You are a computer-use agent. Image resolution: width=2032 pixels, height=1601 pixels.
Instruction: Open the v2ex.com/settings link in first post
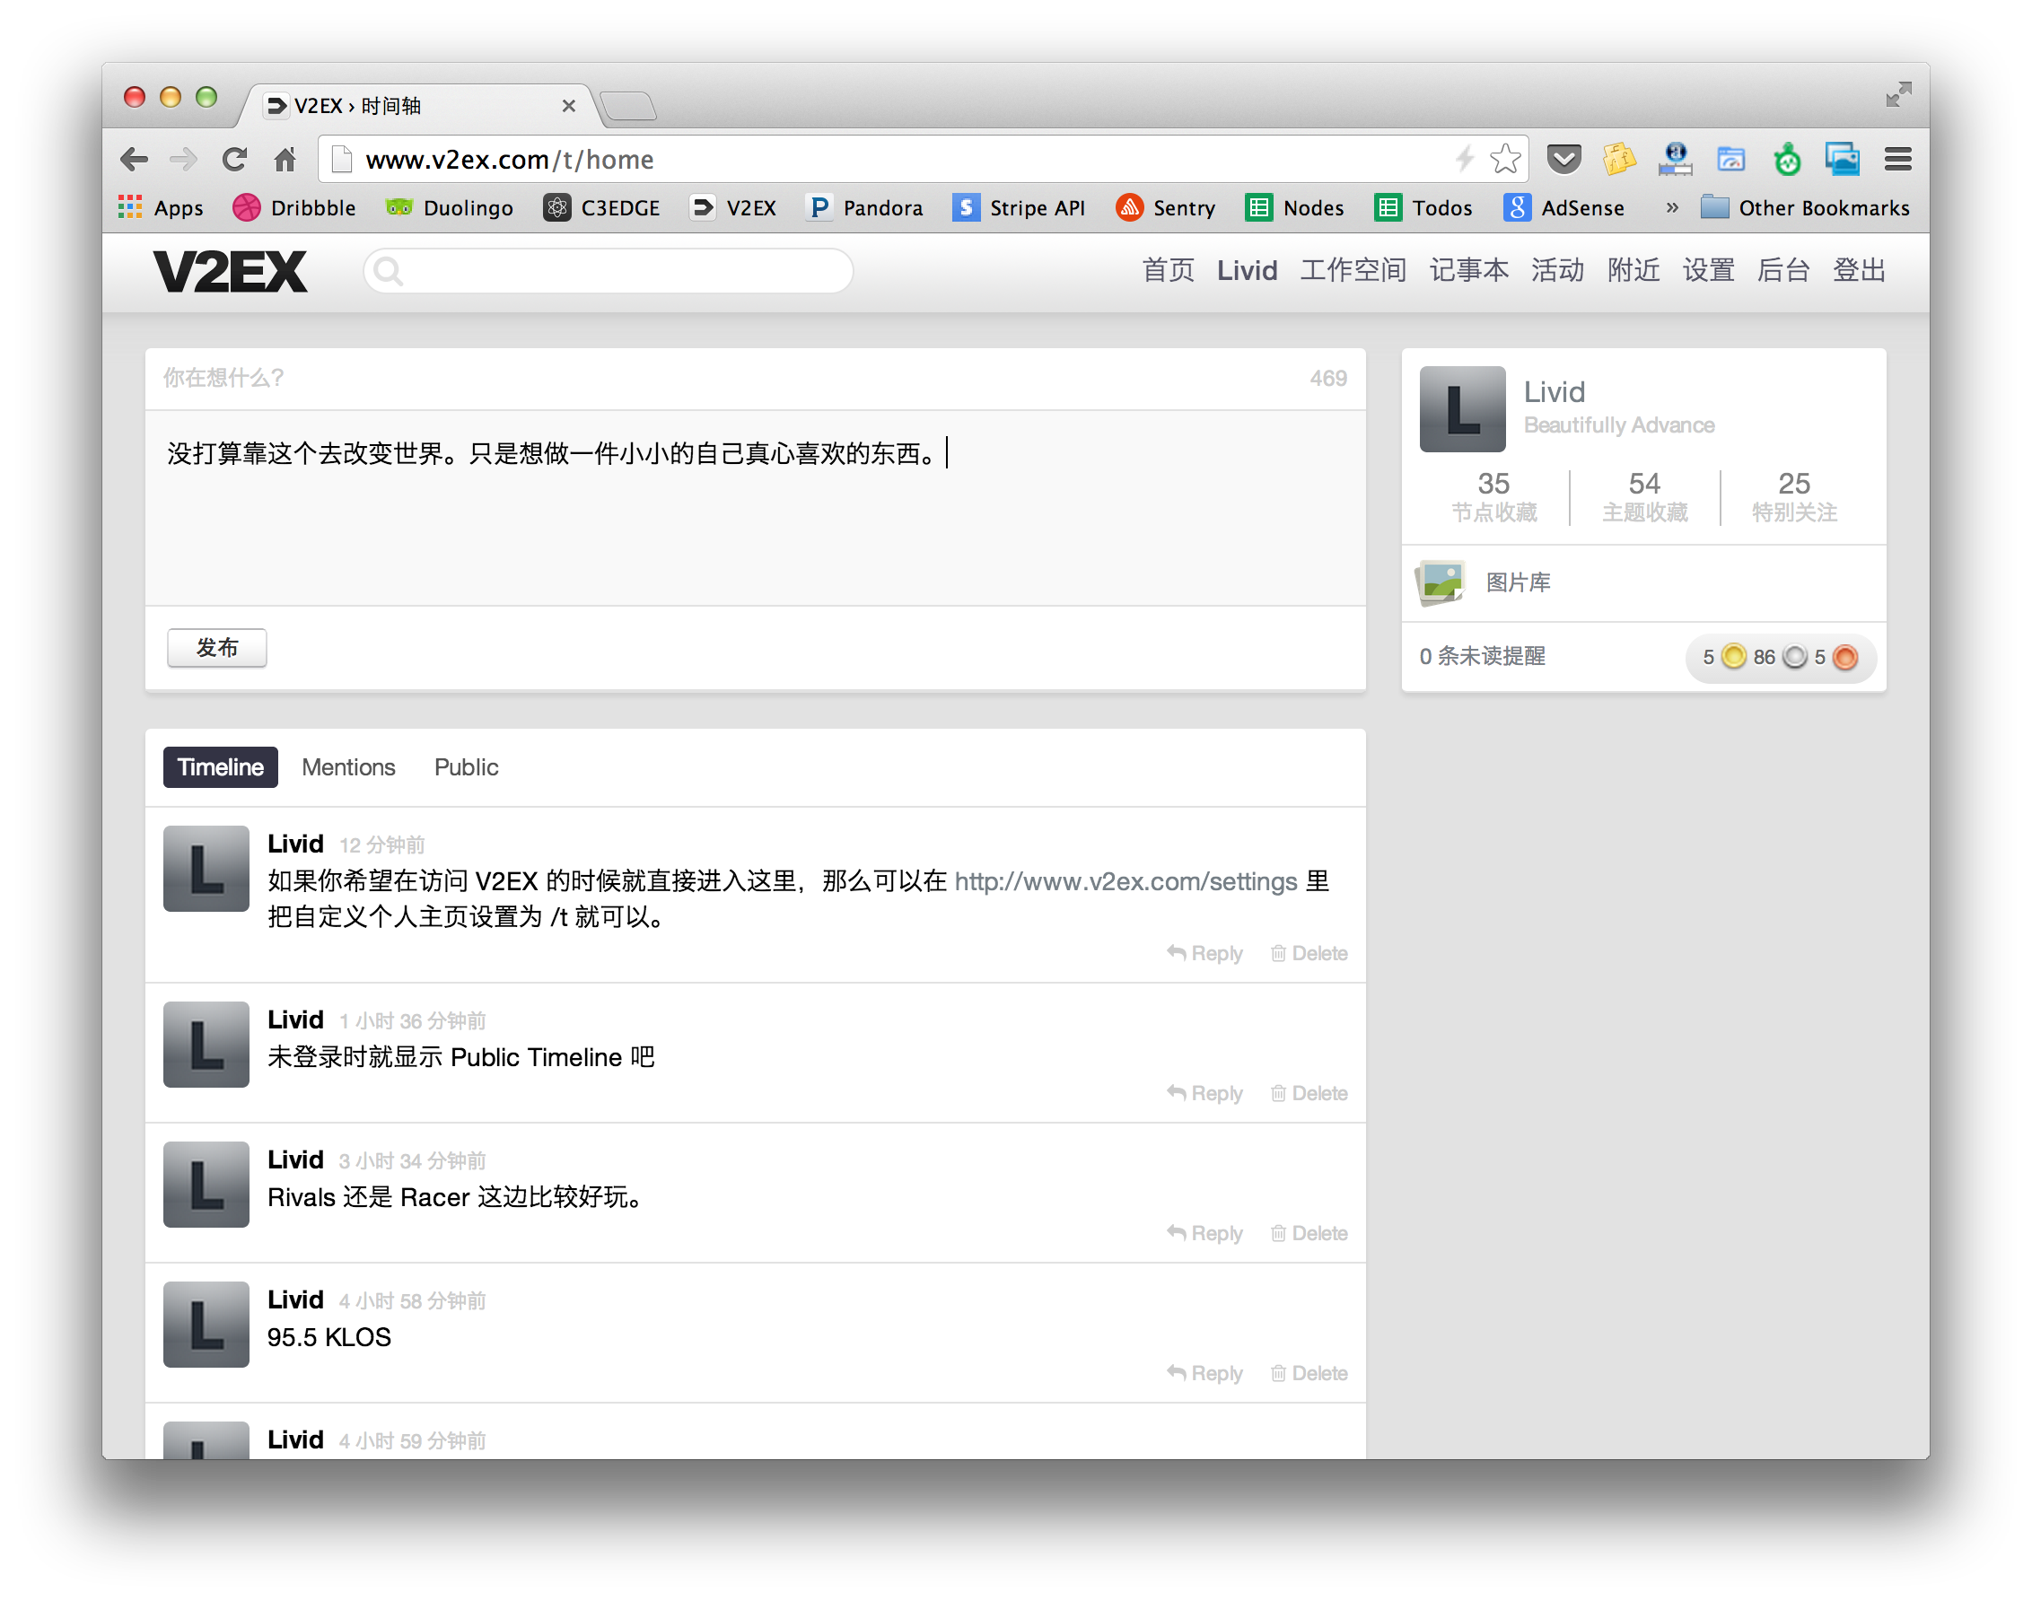pos(1125,882)
